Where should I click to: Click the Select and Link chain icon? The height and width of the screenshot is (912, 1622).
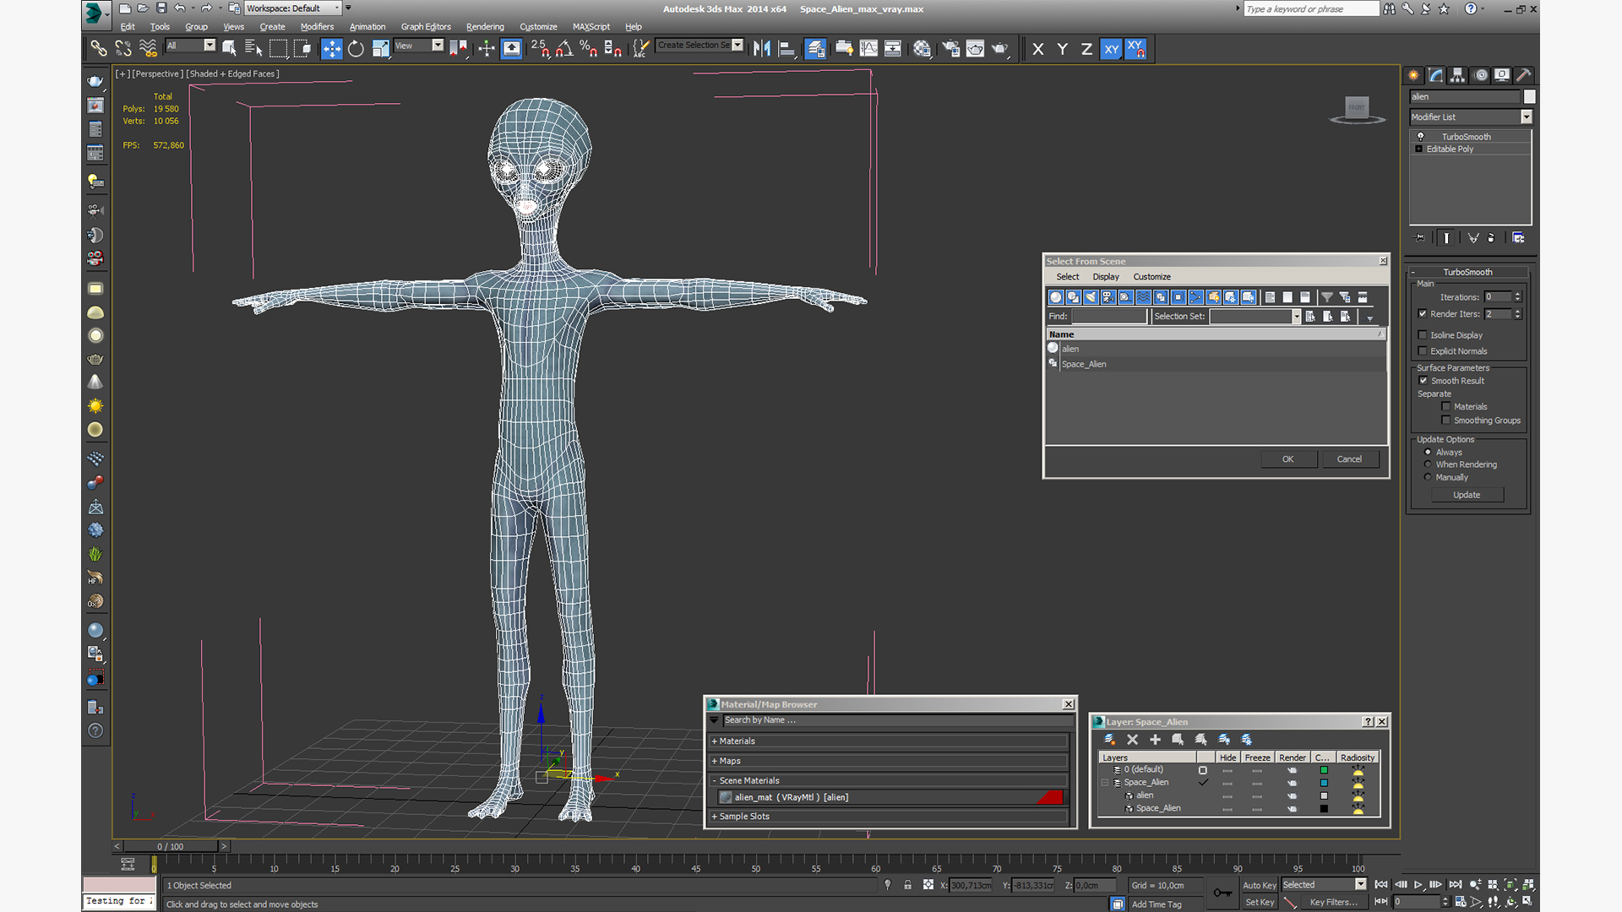pyautogui.click(x=99, y=49)
